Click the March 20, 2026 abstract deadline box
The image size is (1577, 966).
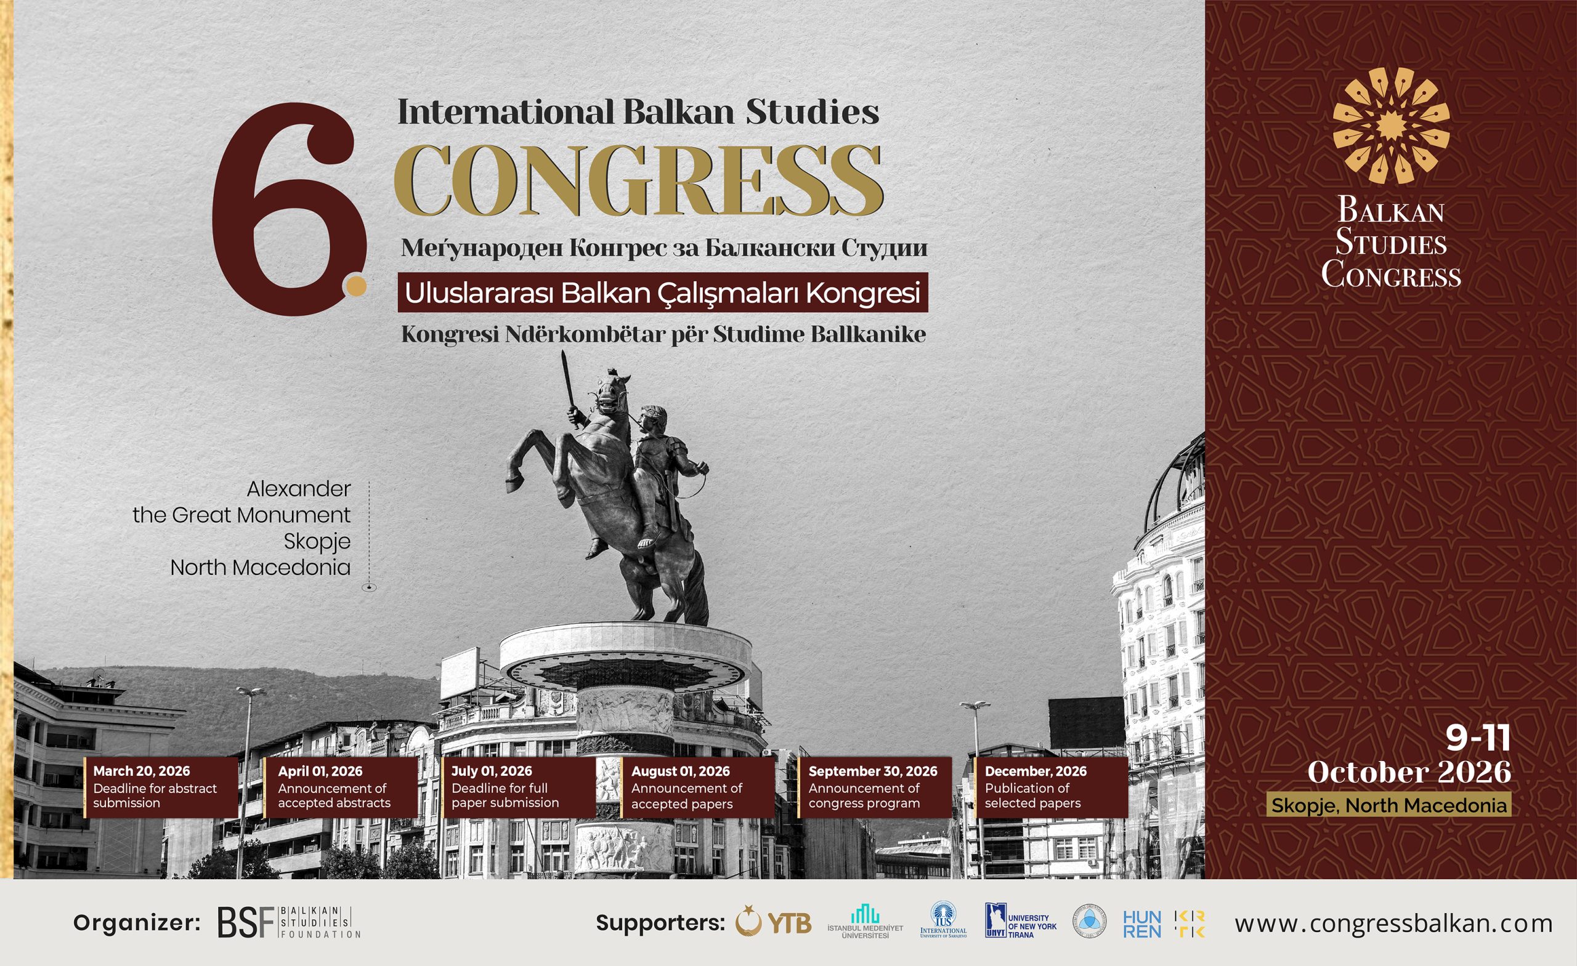click(160, 787)
